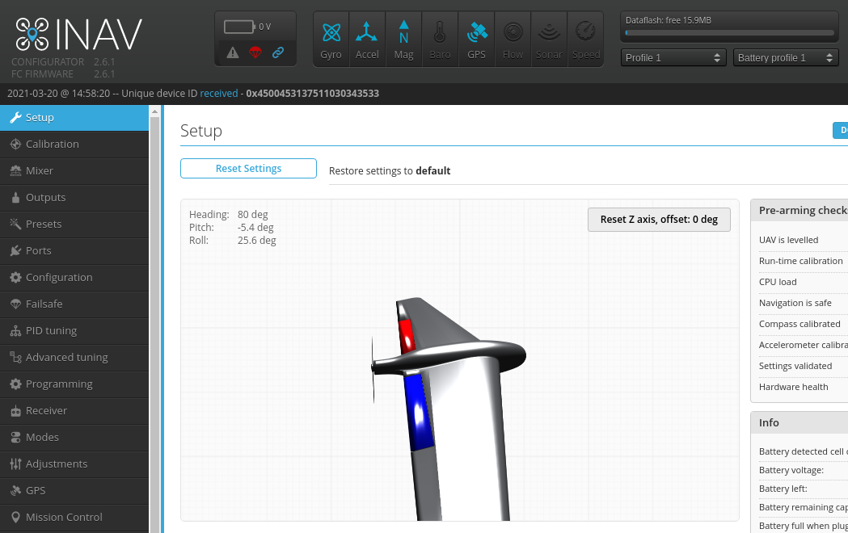Click the Speed sensor icon

(586, 40)
